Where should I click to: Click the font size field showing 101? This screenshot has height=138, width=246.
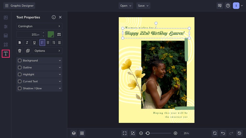29,34
